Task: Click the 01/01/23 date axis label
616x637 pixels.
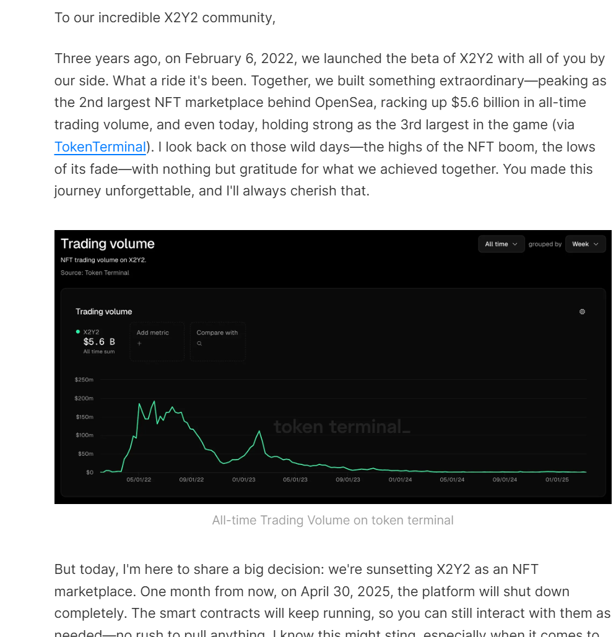Action: click(244, 480)
